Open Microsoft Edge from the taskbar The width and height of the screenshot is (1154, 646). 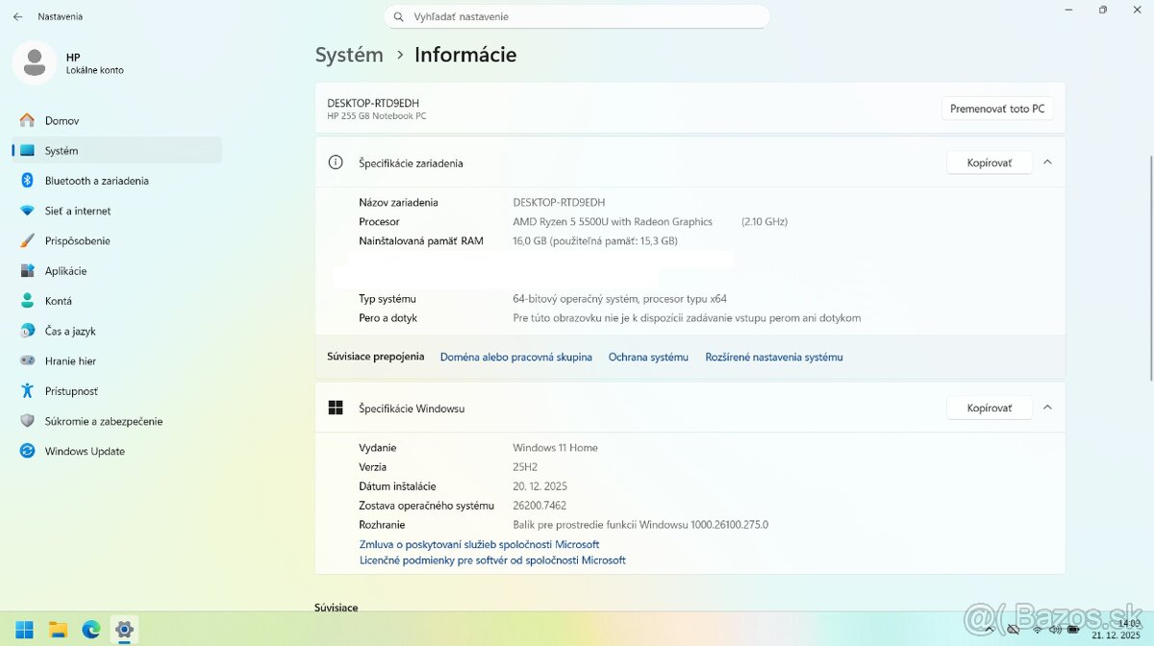pyautogui.click(x=90, y=630)
